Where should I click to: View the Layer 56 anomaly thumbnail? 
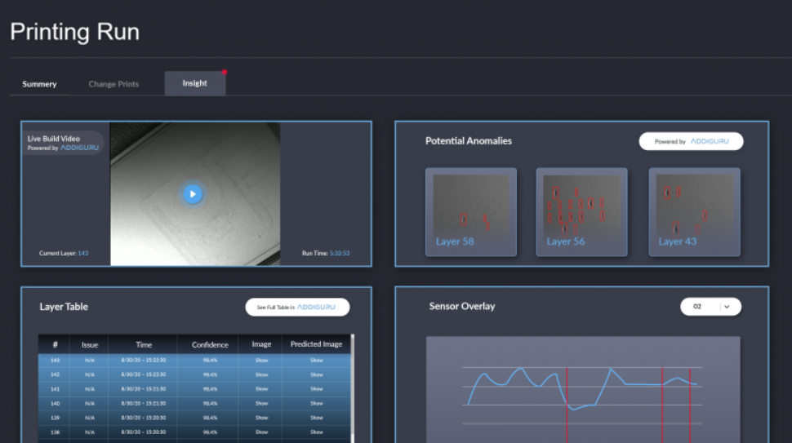click(581, 212)
